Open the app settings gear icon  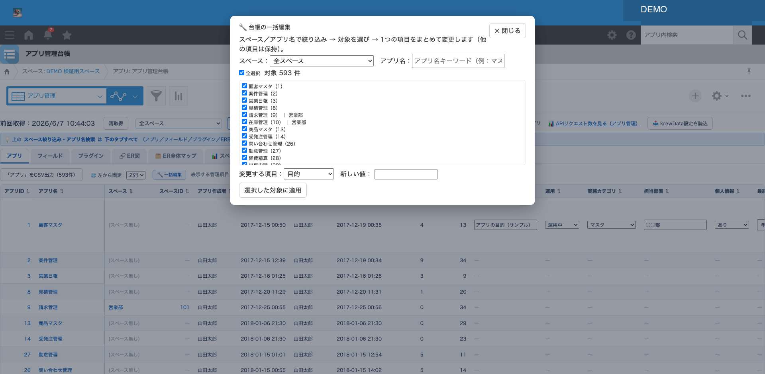(x=717, y=96)
